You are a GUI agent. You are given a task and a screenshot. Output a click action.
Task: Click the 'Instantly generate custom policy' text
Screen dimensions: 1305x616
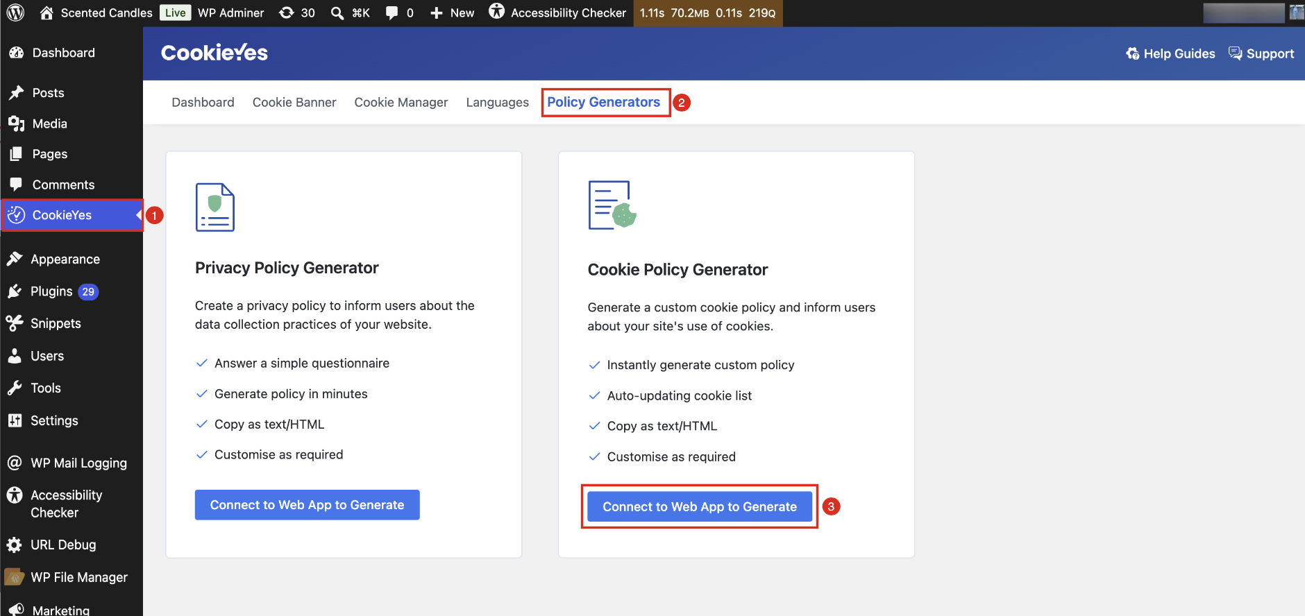[x=701, y=366]
